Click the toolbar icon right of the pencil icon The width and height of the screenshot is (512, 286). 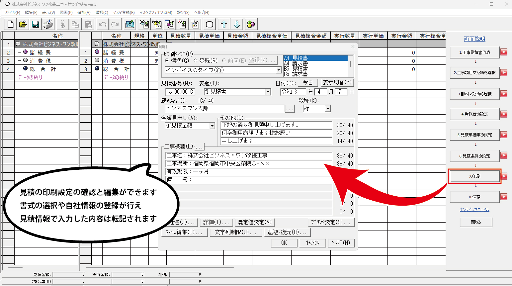click(144, 24)
